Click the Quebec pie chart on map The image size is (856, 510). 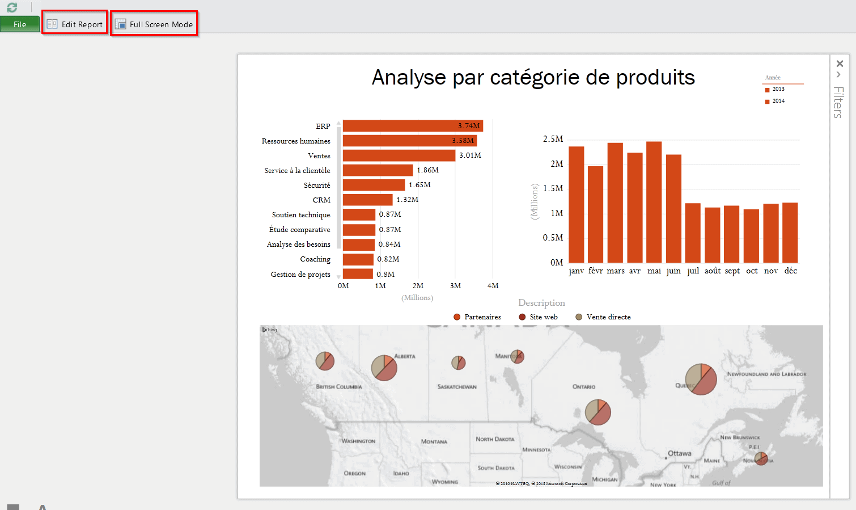tap(701, 380)
